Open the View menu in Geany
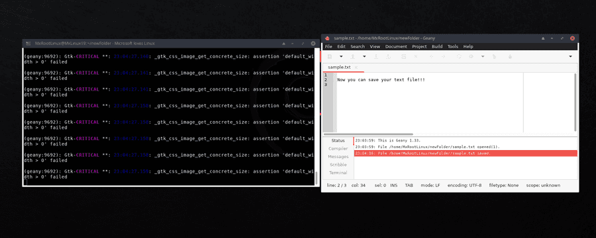This screenshot has height=238, width=596. (375, 46)
